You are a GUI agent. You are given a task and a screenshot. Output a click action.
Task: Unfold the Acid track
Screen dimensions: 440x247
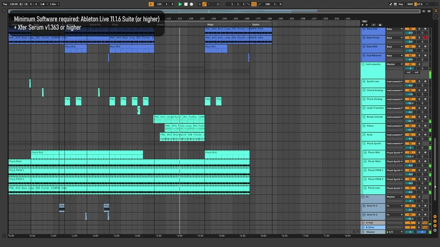(x=364, y=135)
